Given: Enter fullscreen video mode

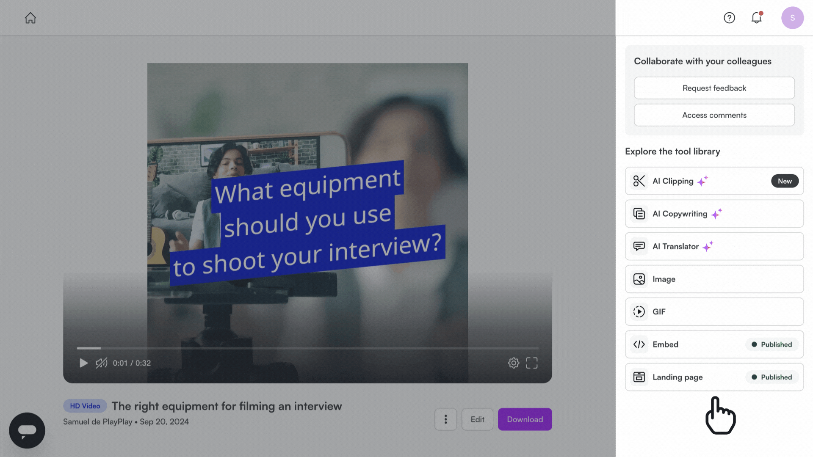Looking at the screenshot, I should [532, 363].
